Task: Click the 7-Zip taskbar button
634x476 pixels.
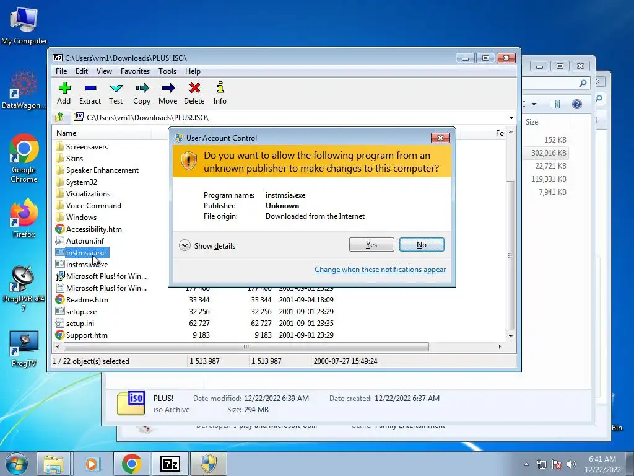Action: 170,464
